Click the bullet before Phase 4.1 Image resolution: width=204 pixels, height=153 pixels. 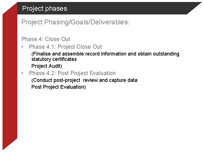(x=23, y=47)
